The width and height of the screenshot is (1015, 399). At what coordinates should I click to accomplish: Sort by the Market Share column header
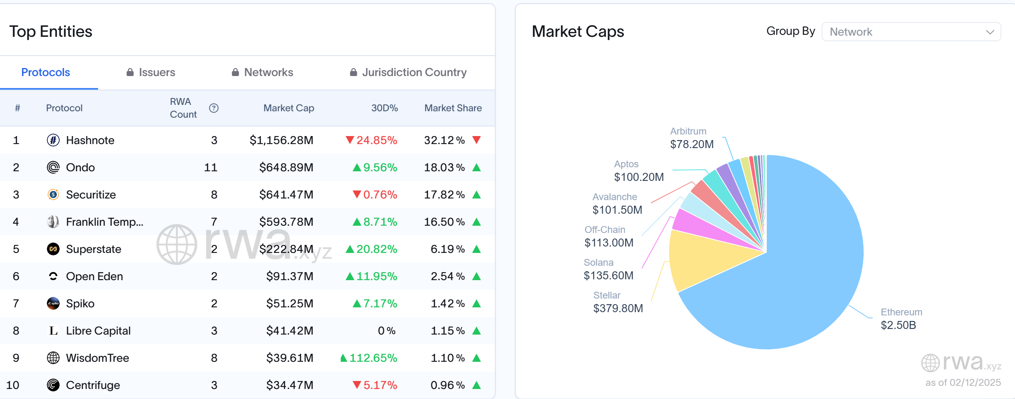[x=453, y=108]
